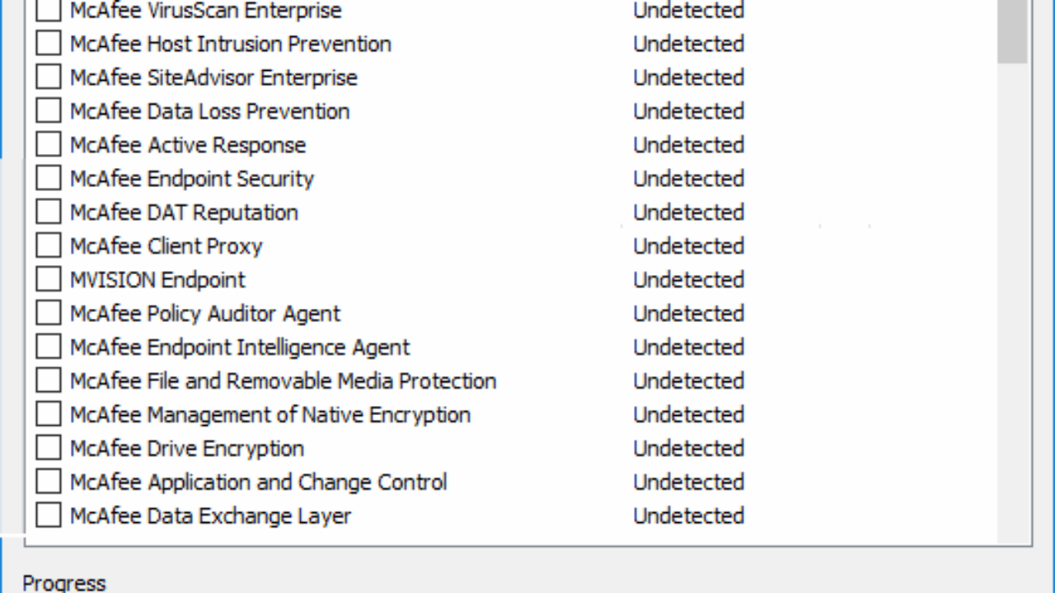
Task: Select McAfee Data Loss Prevention checkbox
Action: (x=49, y=111)
